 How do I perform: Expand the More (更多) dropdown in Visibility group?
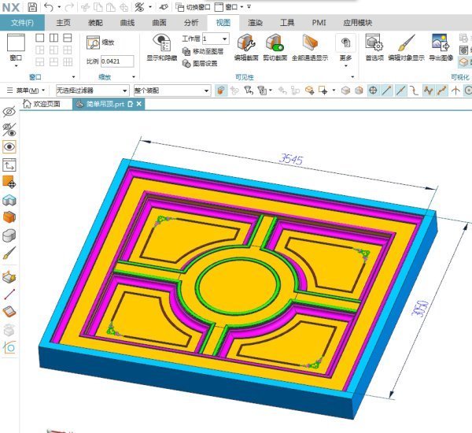pos(345,47)
